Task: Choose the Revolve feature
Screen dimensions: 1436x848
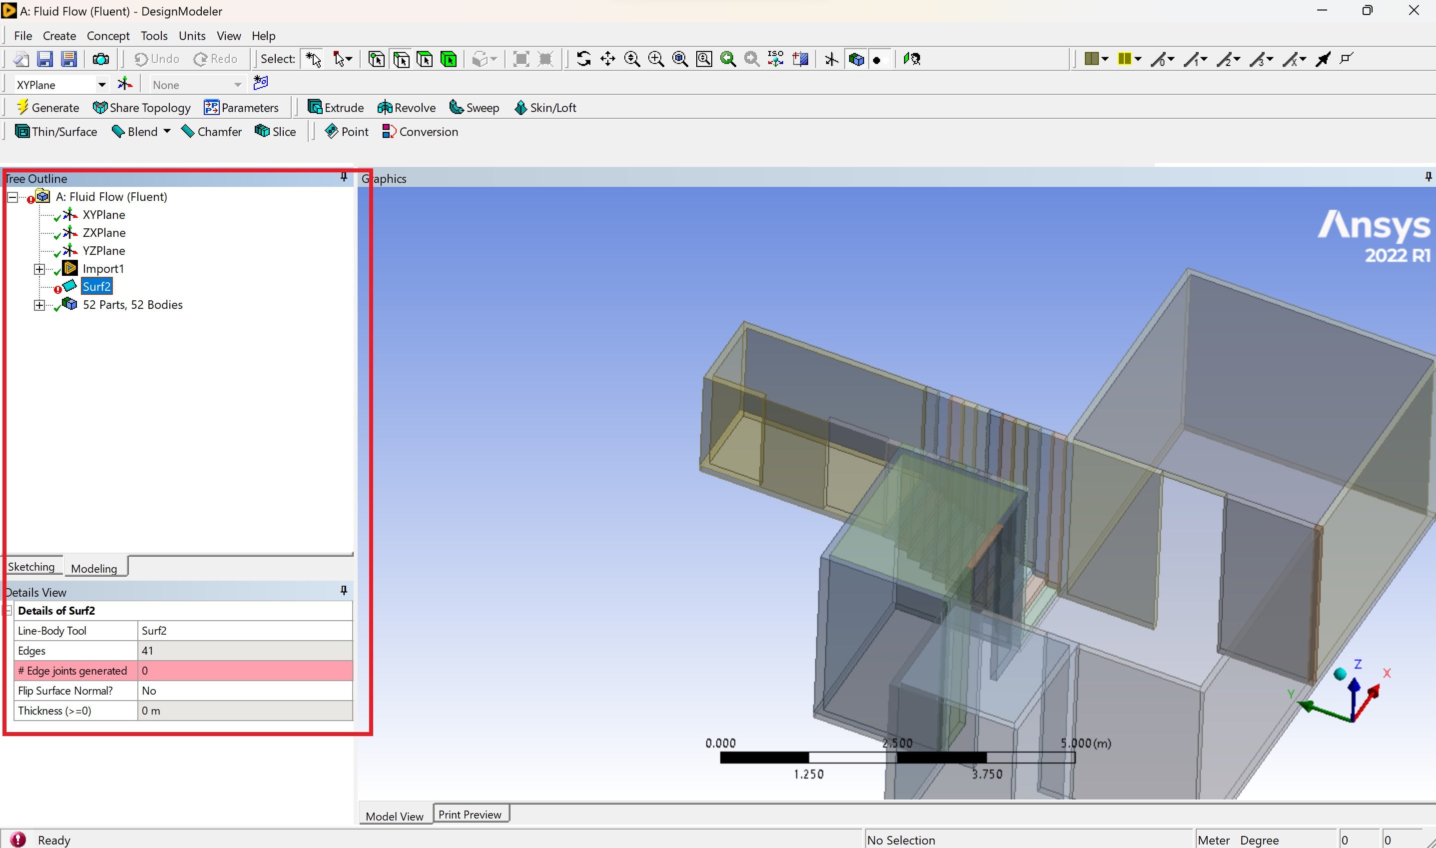Action: (x=407, y=107)
